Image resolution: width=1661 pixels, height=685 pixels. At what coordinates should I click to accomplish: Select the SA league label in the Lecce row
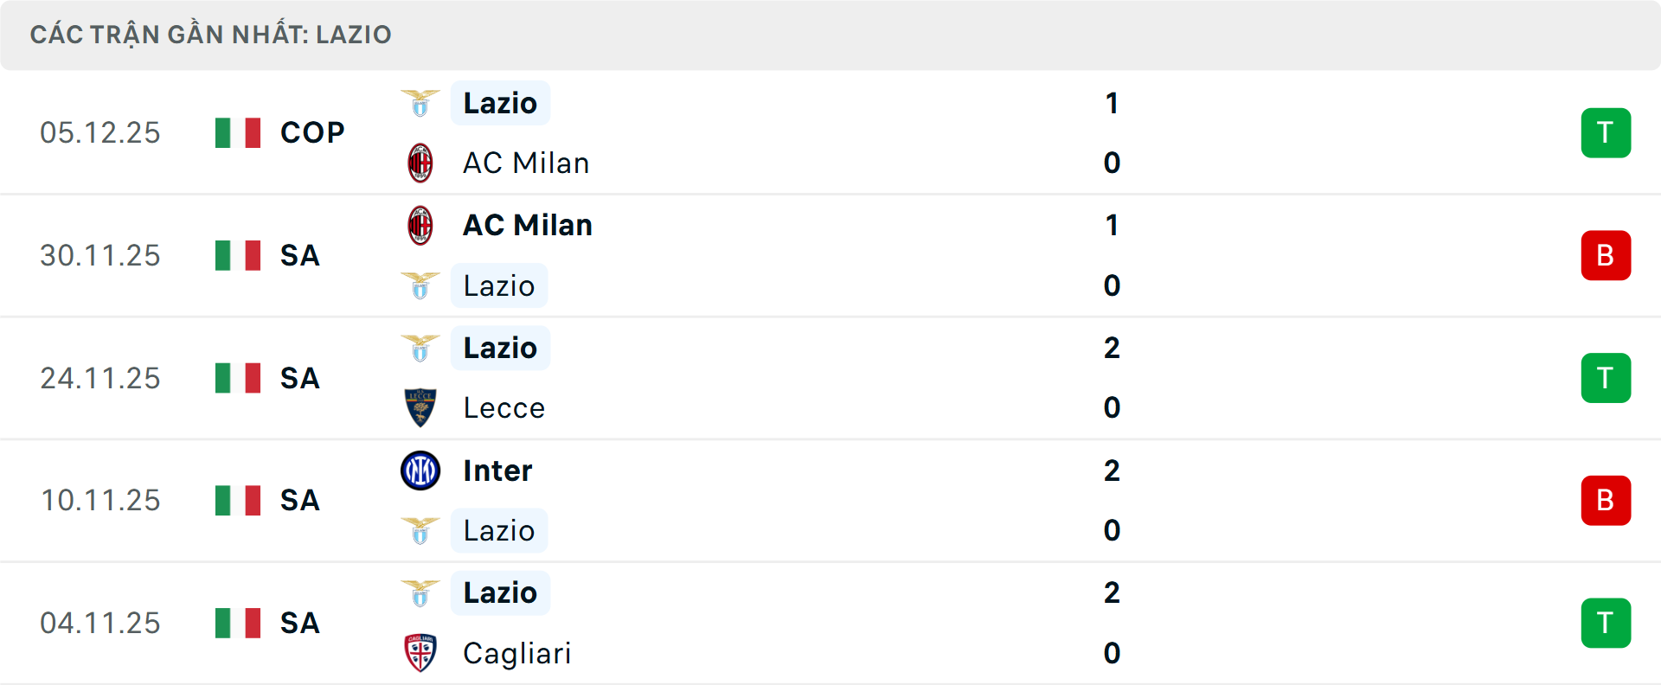point(299,378)
